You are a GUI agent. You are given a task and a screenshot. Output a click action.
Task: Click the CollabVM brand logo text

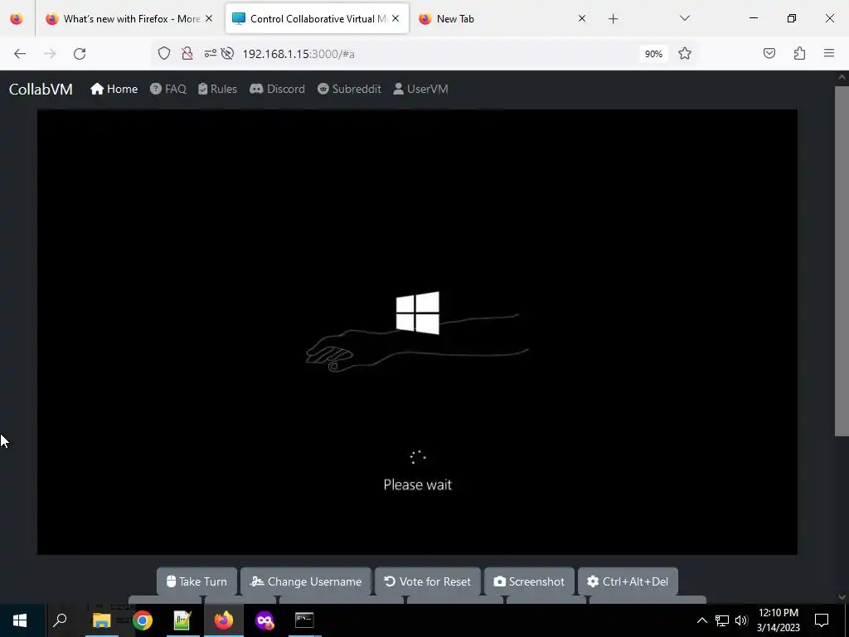tap(41, 89)
